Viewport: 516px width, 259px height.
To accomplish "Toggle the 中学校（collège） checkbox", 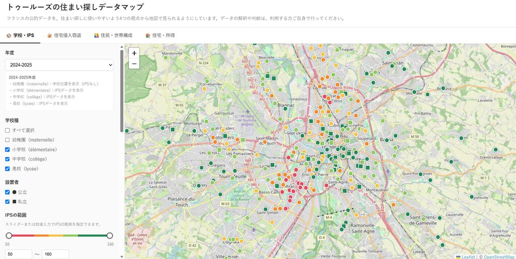I will click(x=8, y=159).
